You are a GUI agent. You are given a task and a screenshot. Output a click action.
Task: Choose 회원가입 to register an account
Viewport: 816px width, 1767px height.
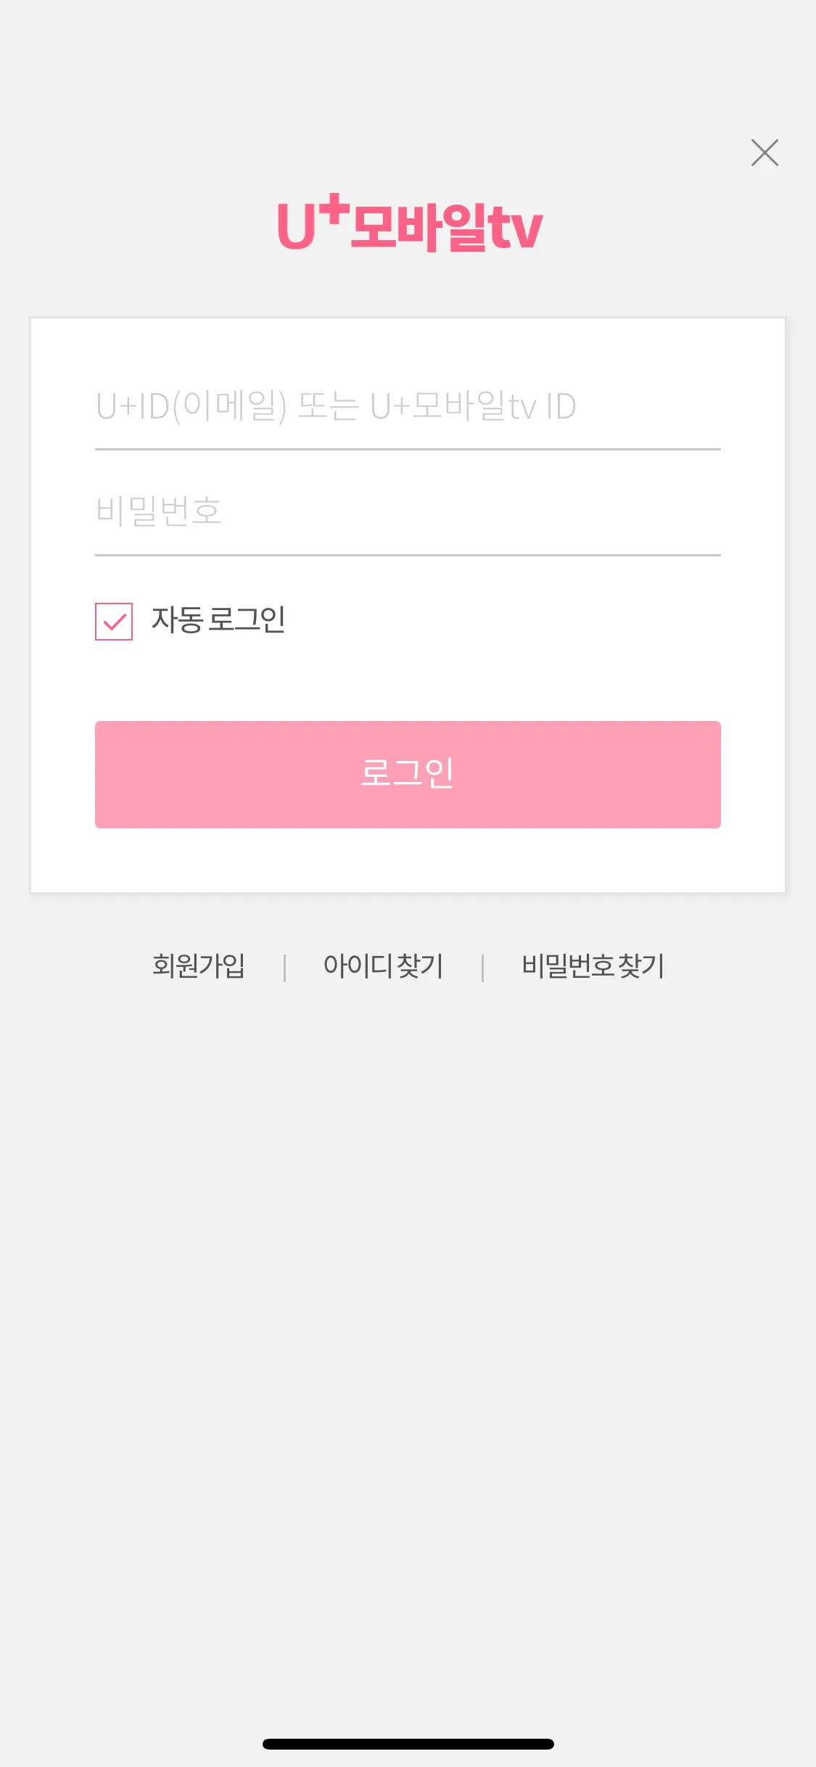click(199, 965)
